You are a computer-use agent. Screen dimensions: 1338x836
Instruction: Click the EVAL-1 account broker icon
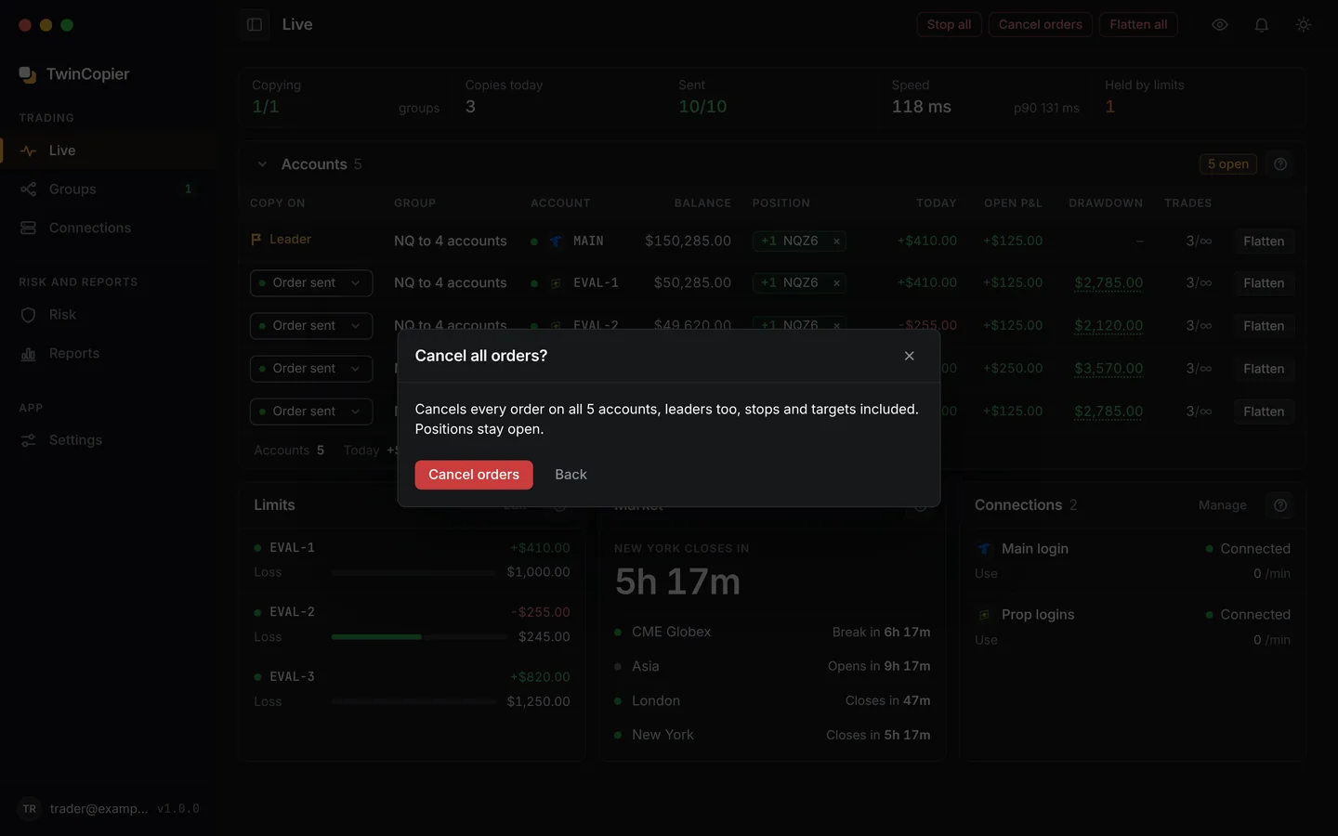pos(556,283)
